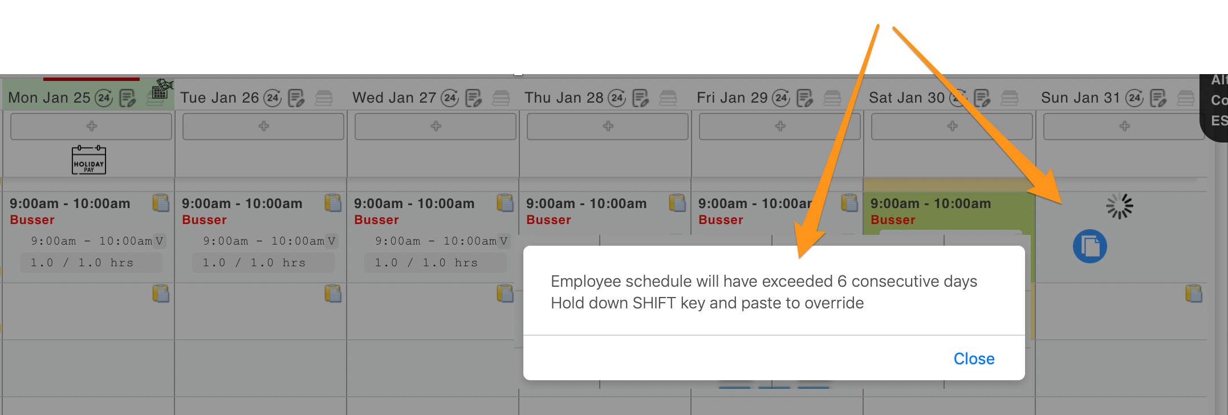Screen dimensions: 1228x415
Task: Click the paste clipboard icon on Monday's Busser shift
Action: tap(161, 203)
